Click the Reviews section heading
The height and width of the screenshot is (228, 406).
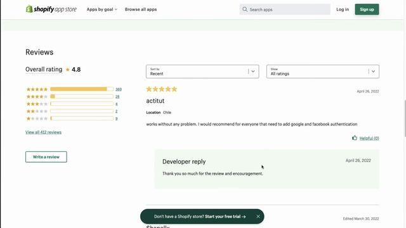[39, 52]
